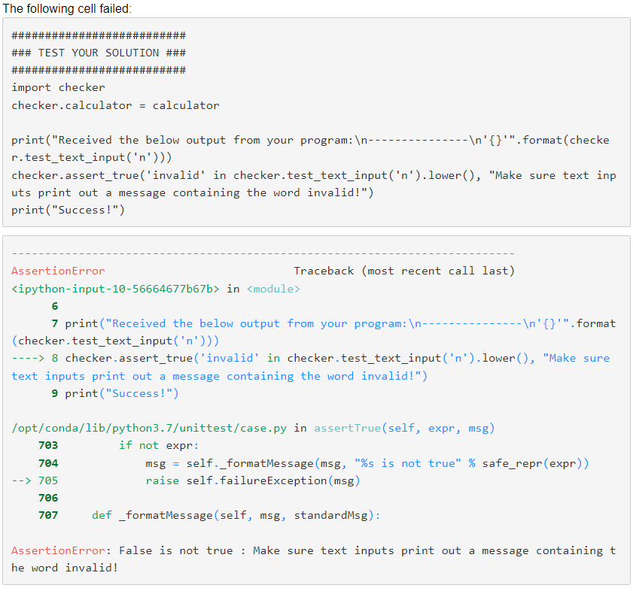Screen dimensions: 633x594
Task: Click line 703 'if not expr:'
Action: coord(118,446)
